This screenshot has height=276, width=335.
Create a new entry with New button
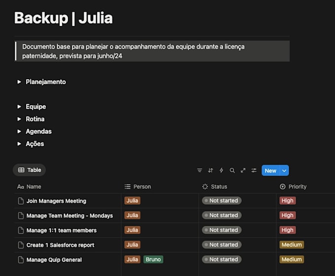[270, 170]
